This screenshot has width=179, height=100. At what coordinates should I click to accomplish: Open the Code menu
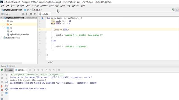[x=28, y=6]
